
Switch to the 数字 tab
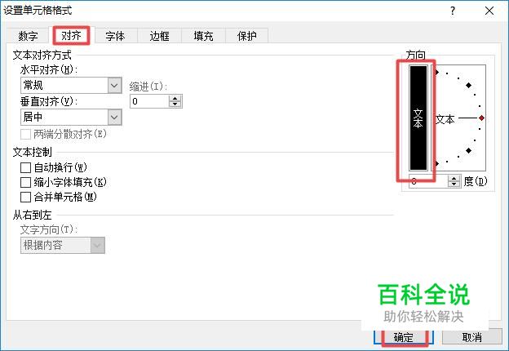(x=28, y=36)
